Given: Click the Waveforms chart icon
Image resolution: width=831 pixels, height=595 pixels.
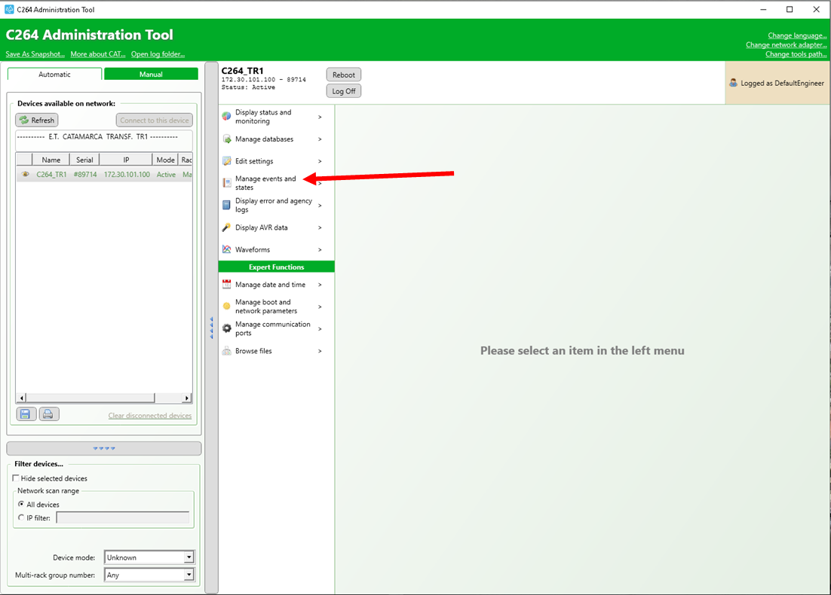Looking at the screenshot, I should 227,249.
